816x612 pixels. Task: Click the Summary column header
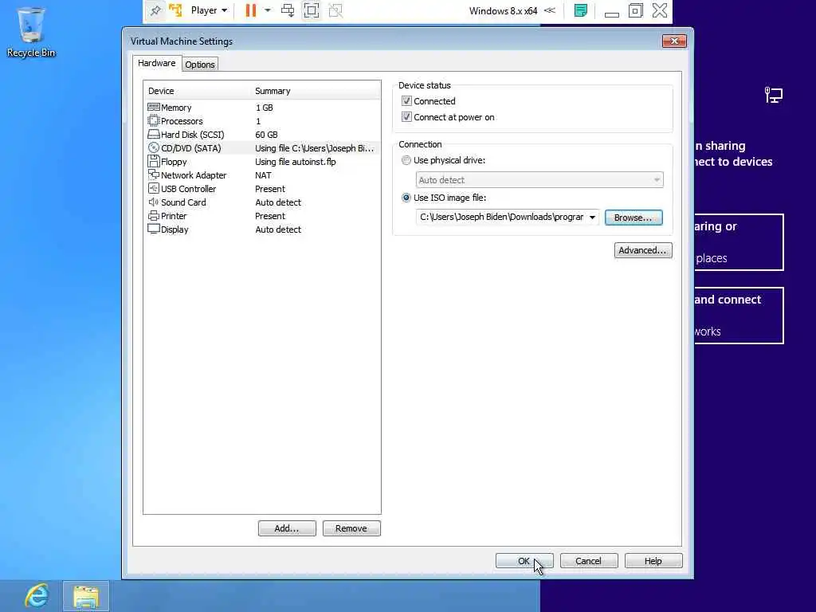coord(316,91)
